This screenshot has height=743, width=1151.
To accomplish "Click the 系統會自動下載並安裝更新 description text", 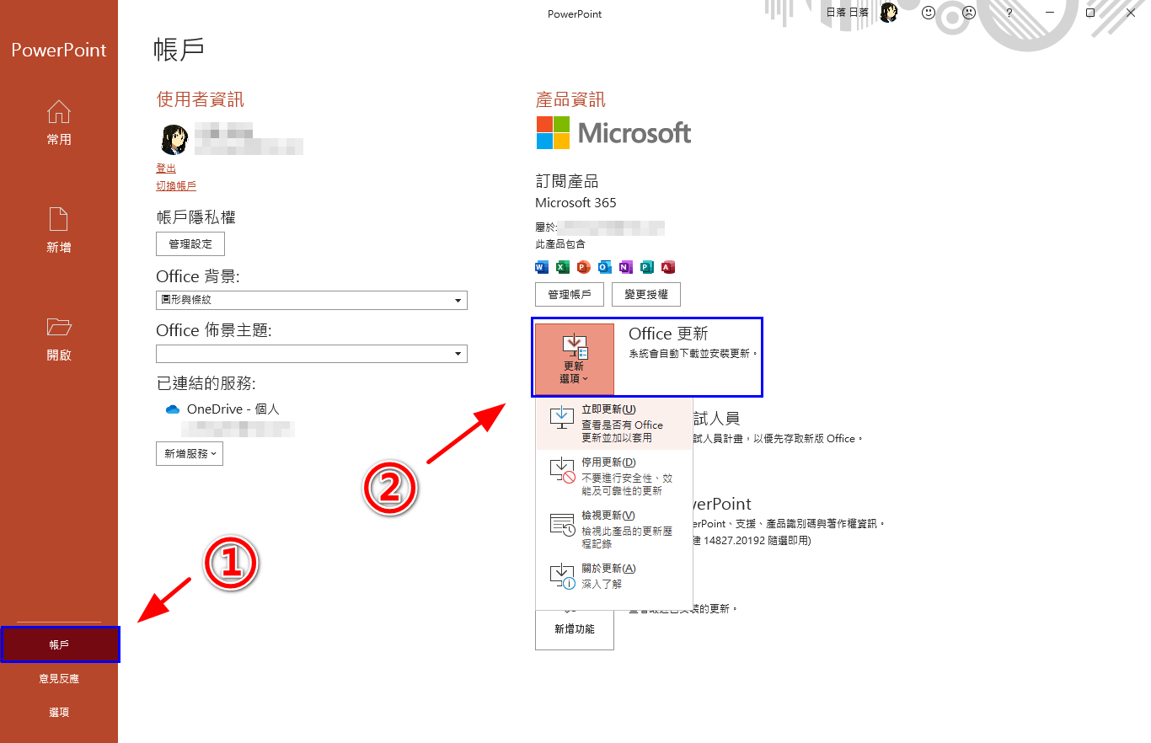I will (693, 354).
